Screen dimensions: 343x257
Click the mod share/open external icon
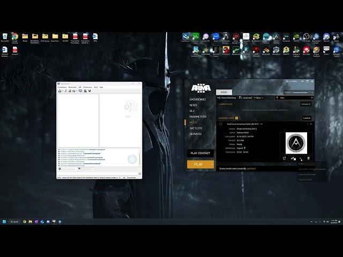click(x=284, y=158)
